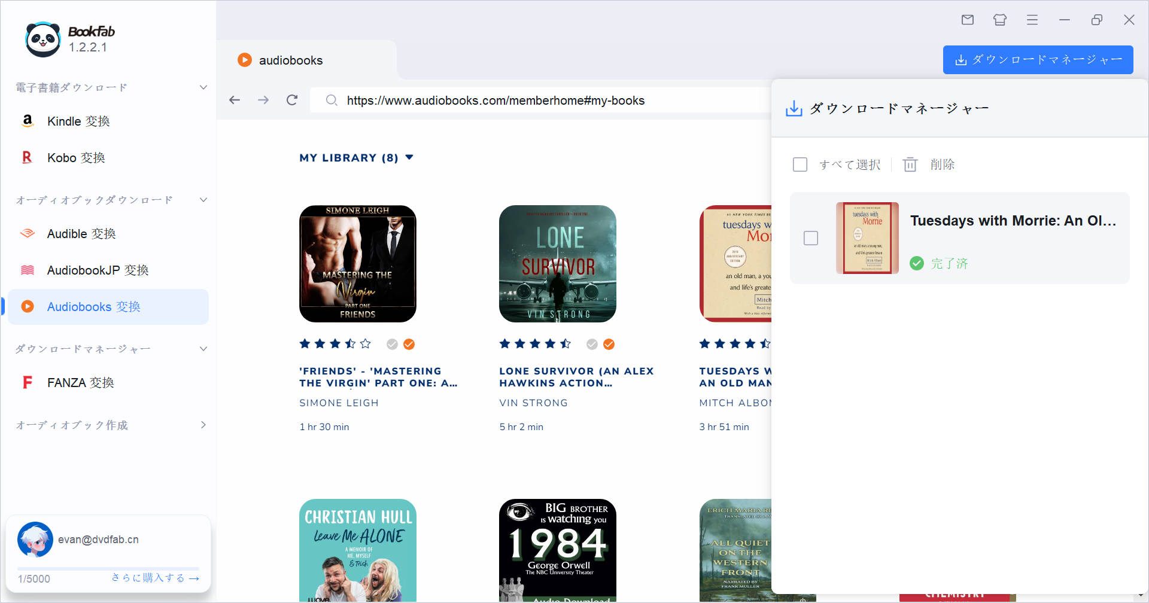Collapse the 電子書籍ダウンロード section

(x=203, y=87)
